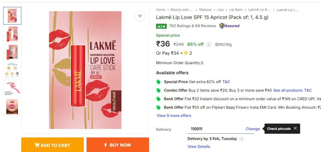Open View Details for delivery
The width and height of the screenshot is (321, 152).
click(x=199, y=147)
